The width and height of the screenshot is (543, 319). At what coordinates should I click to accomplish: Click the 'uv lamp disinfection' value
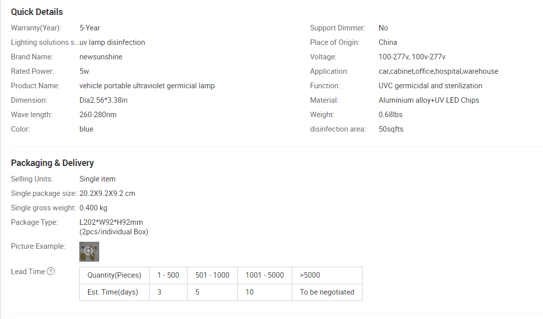[x=112, y=42]
